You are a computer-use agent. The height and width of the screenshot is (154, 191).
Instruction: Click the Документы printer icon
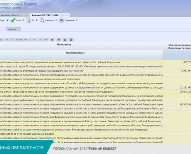(x=61, y=20)
